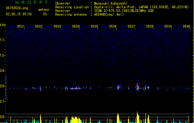Click the 0.7 kHz axis label

point(2,101)
